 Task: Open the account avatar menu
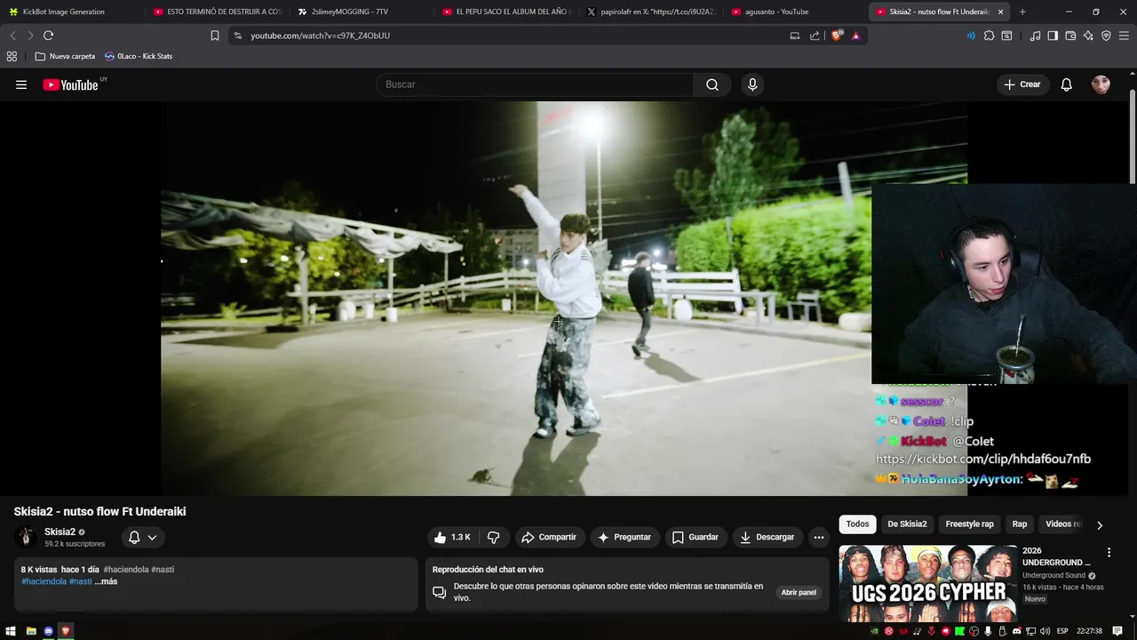pos(1101,84)
